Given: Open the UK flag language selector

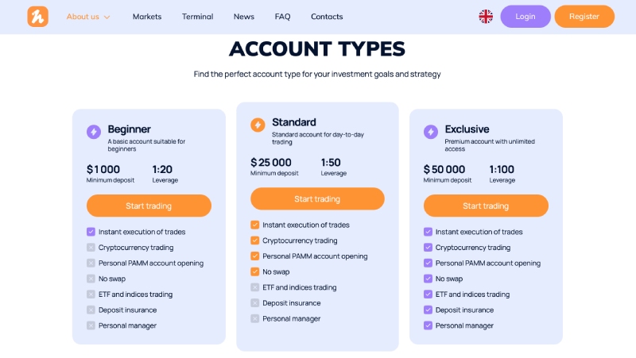Looking at the screenshot, I should [486, 17].
